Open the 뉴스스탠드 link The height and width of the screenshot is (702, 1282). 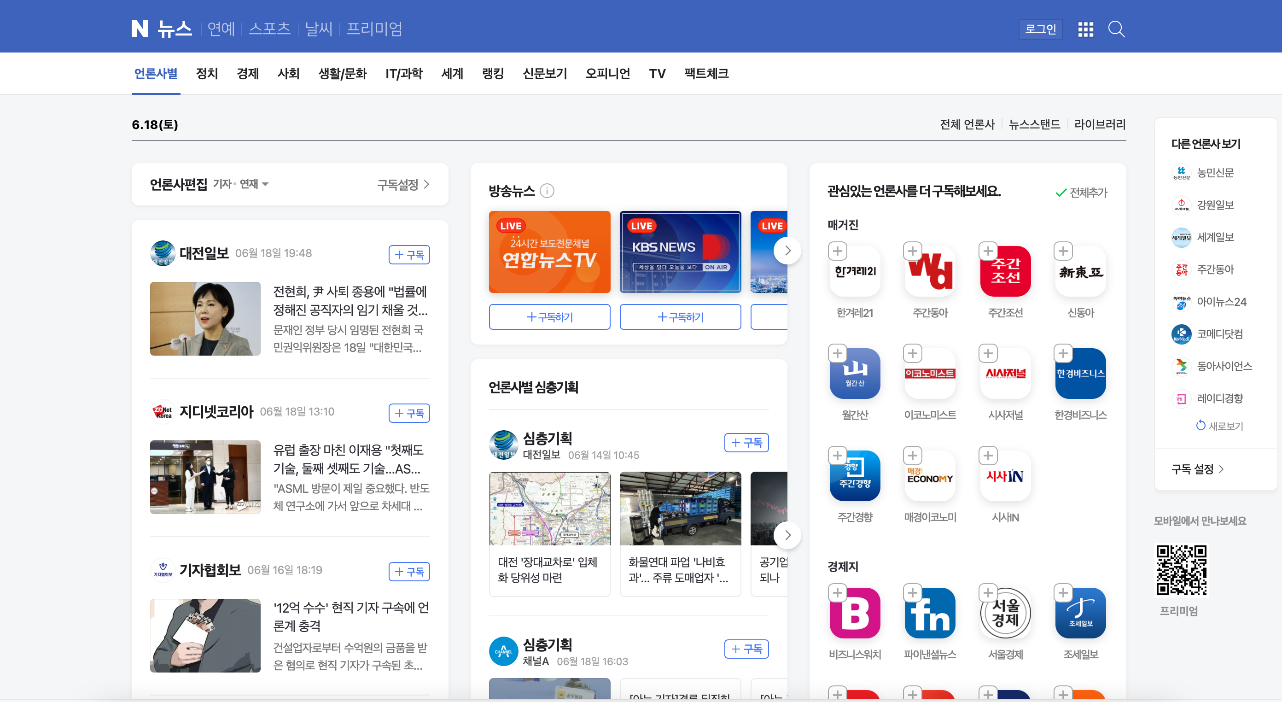(x=1034, y=124)
